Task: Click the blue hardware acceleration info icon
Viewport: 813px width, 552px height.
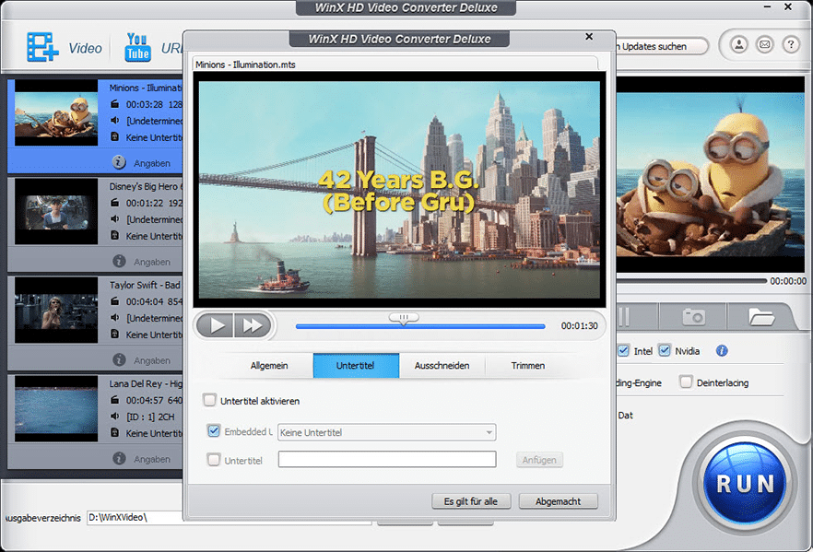Action: (x=722, y=351)
